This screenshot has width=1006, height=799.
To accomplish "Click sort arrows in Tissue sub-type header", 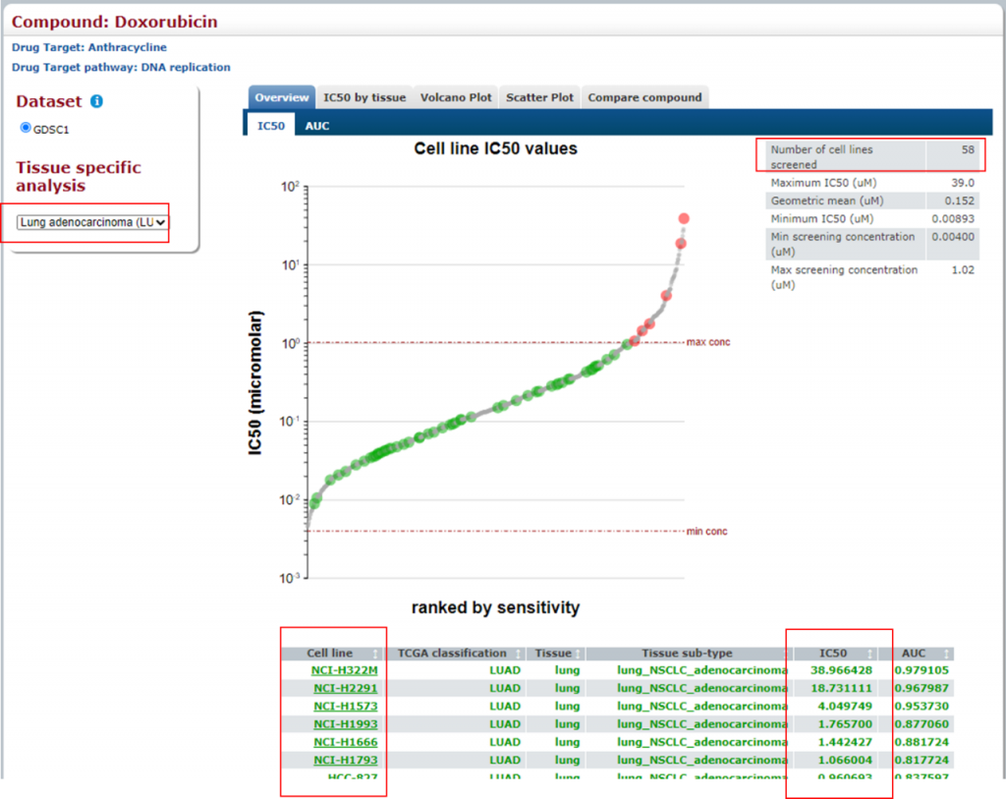I will [x=780, y=654].
